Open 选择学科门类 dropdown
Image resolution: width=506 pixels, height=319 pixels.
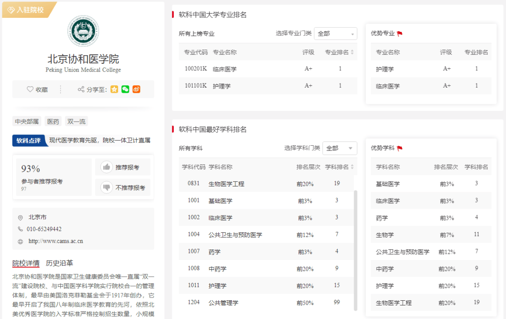(x=340, y=148)
